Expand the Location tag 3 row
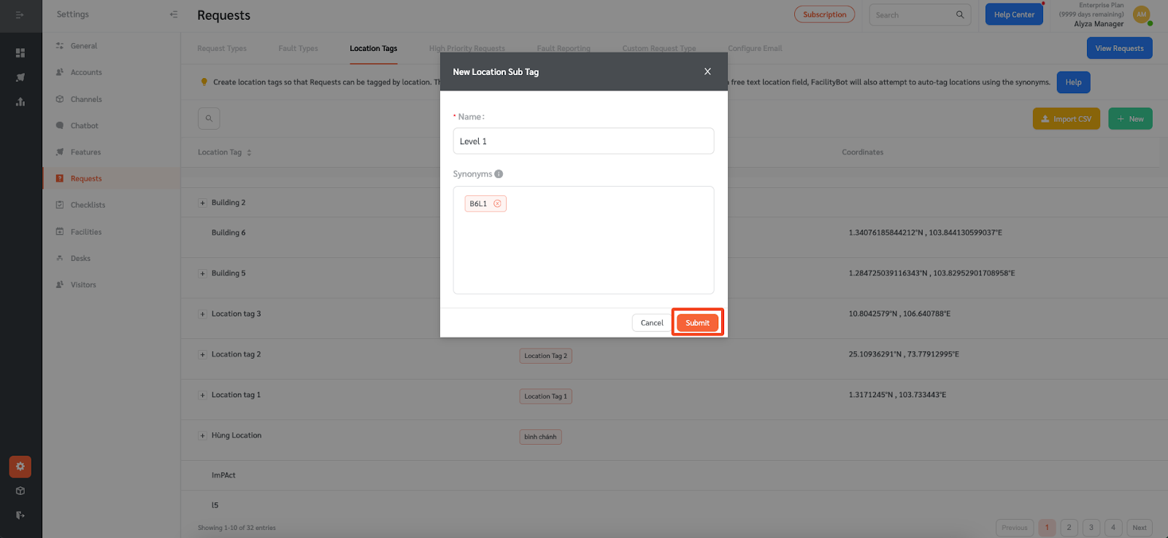Screen dimensions: 1168x538 [202, 314]
